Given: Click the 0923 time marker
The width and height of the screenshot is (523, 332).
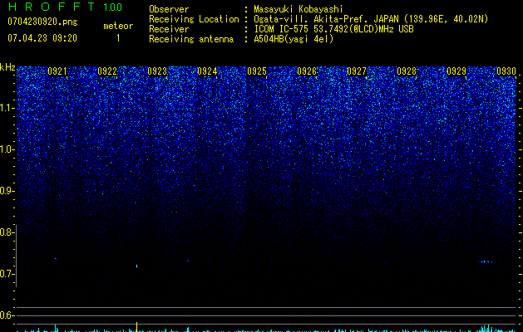Looking at the screenshot, I should pos(157,71).
